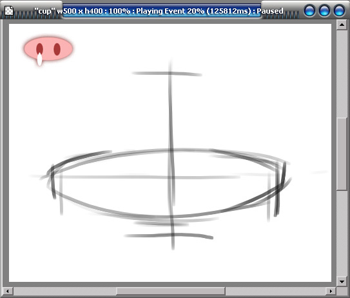This screenshot has height=298, width=350.
Task: Click the middle blue round window button
Action: [x=324, y=11]
